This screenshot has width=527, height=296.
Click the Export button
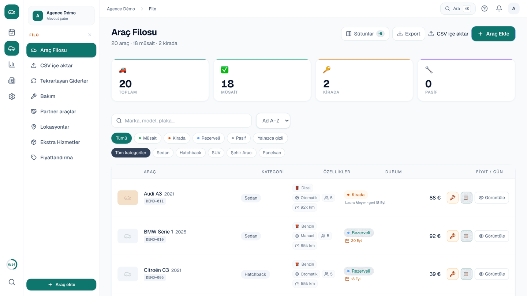coord(408,34)
